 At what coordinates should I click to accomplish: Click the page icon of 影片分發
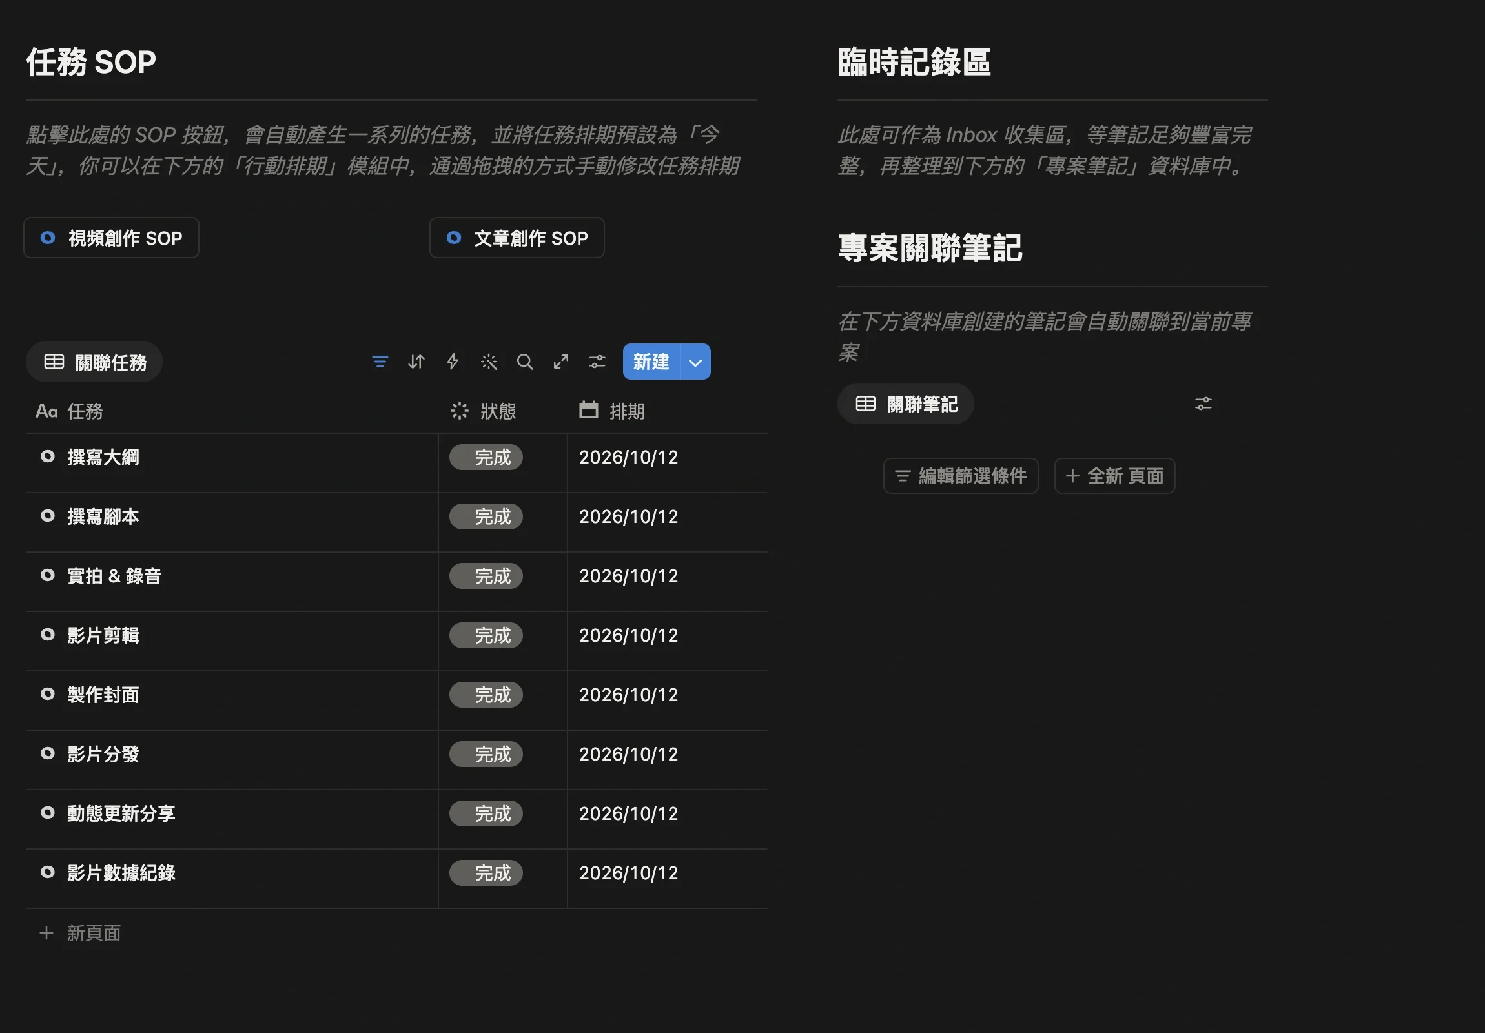point(48,753)
